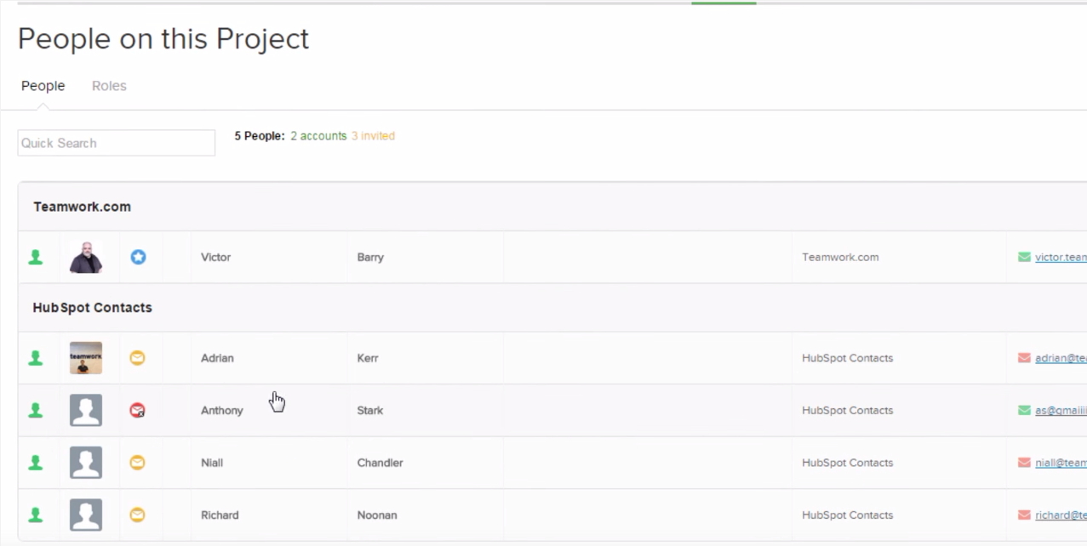Click Richard Noonan's placeholder avatar
Viewport: 1087px width, 546px height.
(x=86, y=515)
